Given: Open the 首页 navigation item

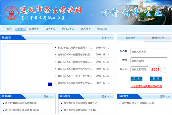Looking at the screenshot, I should [9, 29].
